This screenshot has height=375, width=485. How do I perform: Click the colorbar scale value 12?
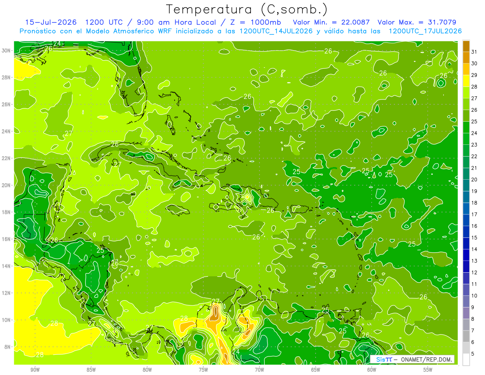pyautogui.click(x=474, y=272)
